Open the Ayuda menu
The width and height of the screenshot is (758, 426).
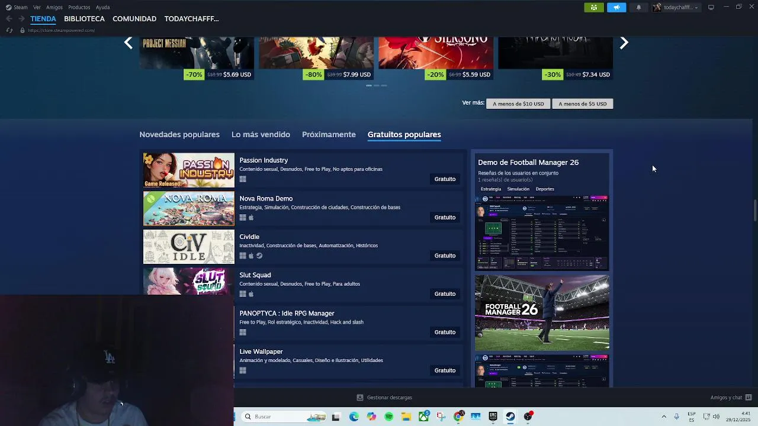[x=102, y=7]
